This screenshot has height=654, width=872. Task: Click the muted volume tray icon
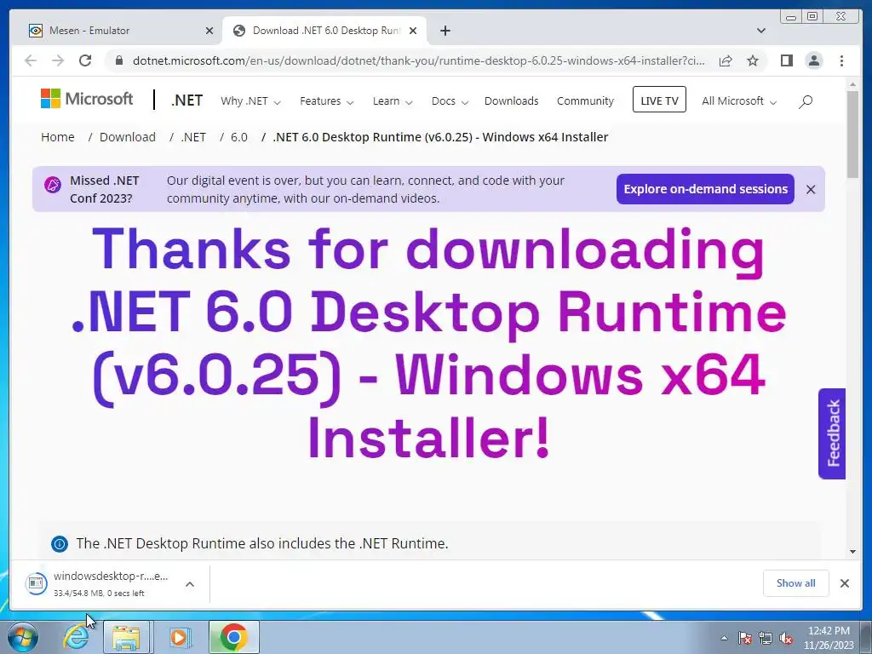click(786, 639)
